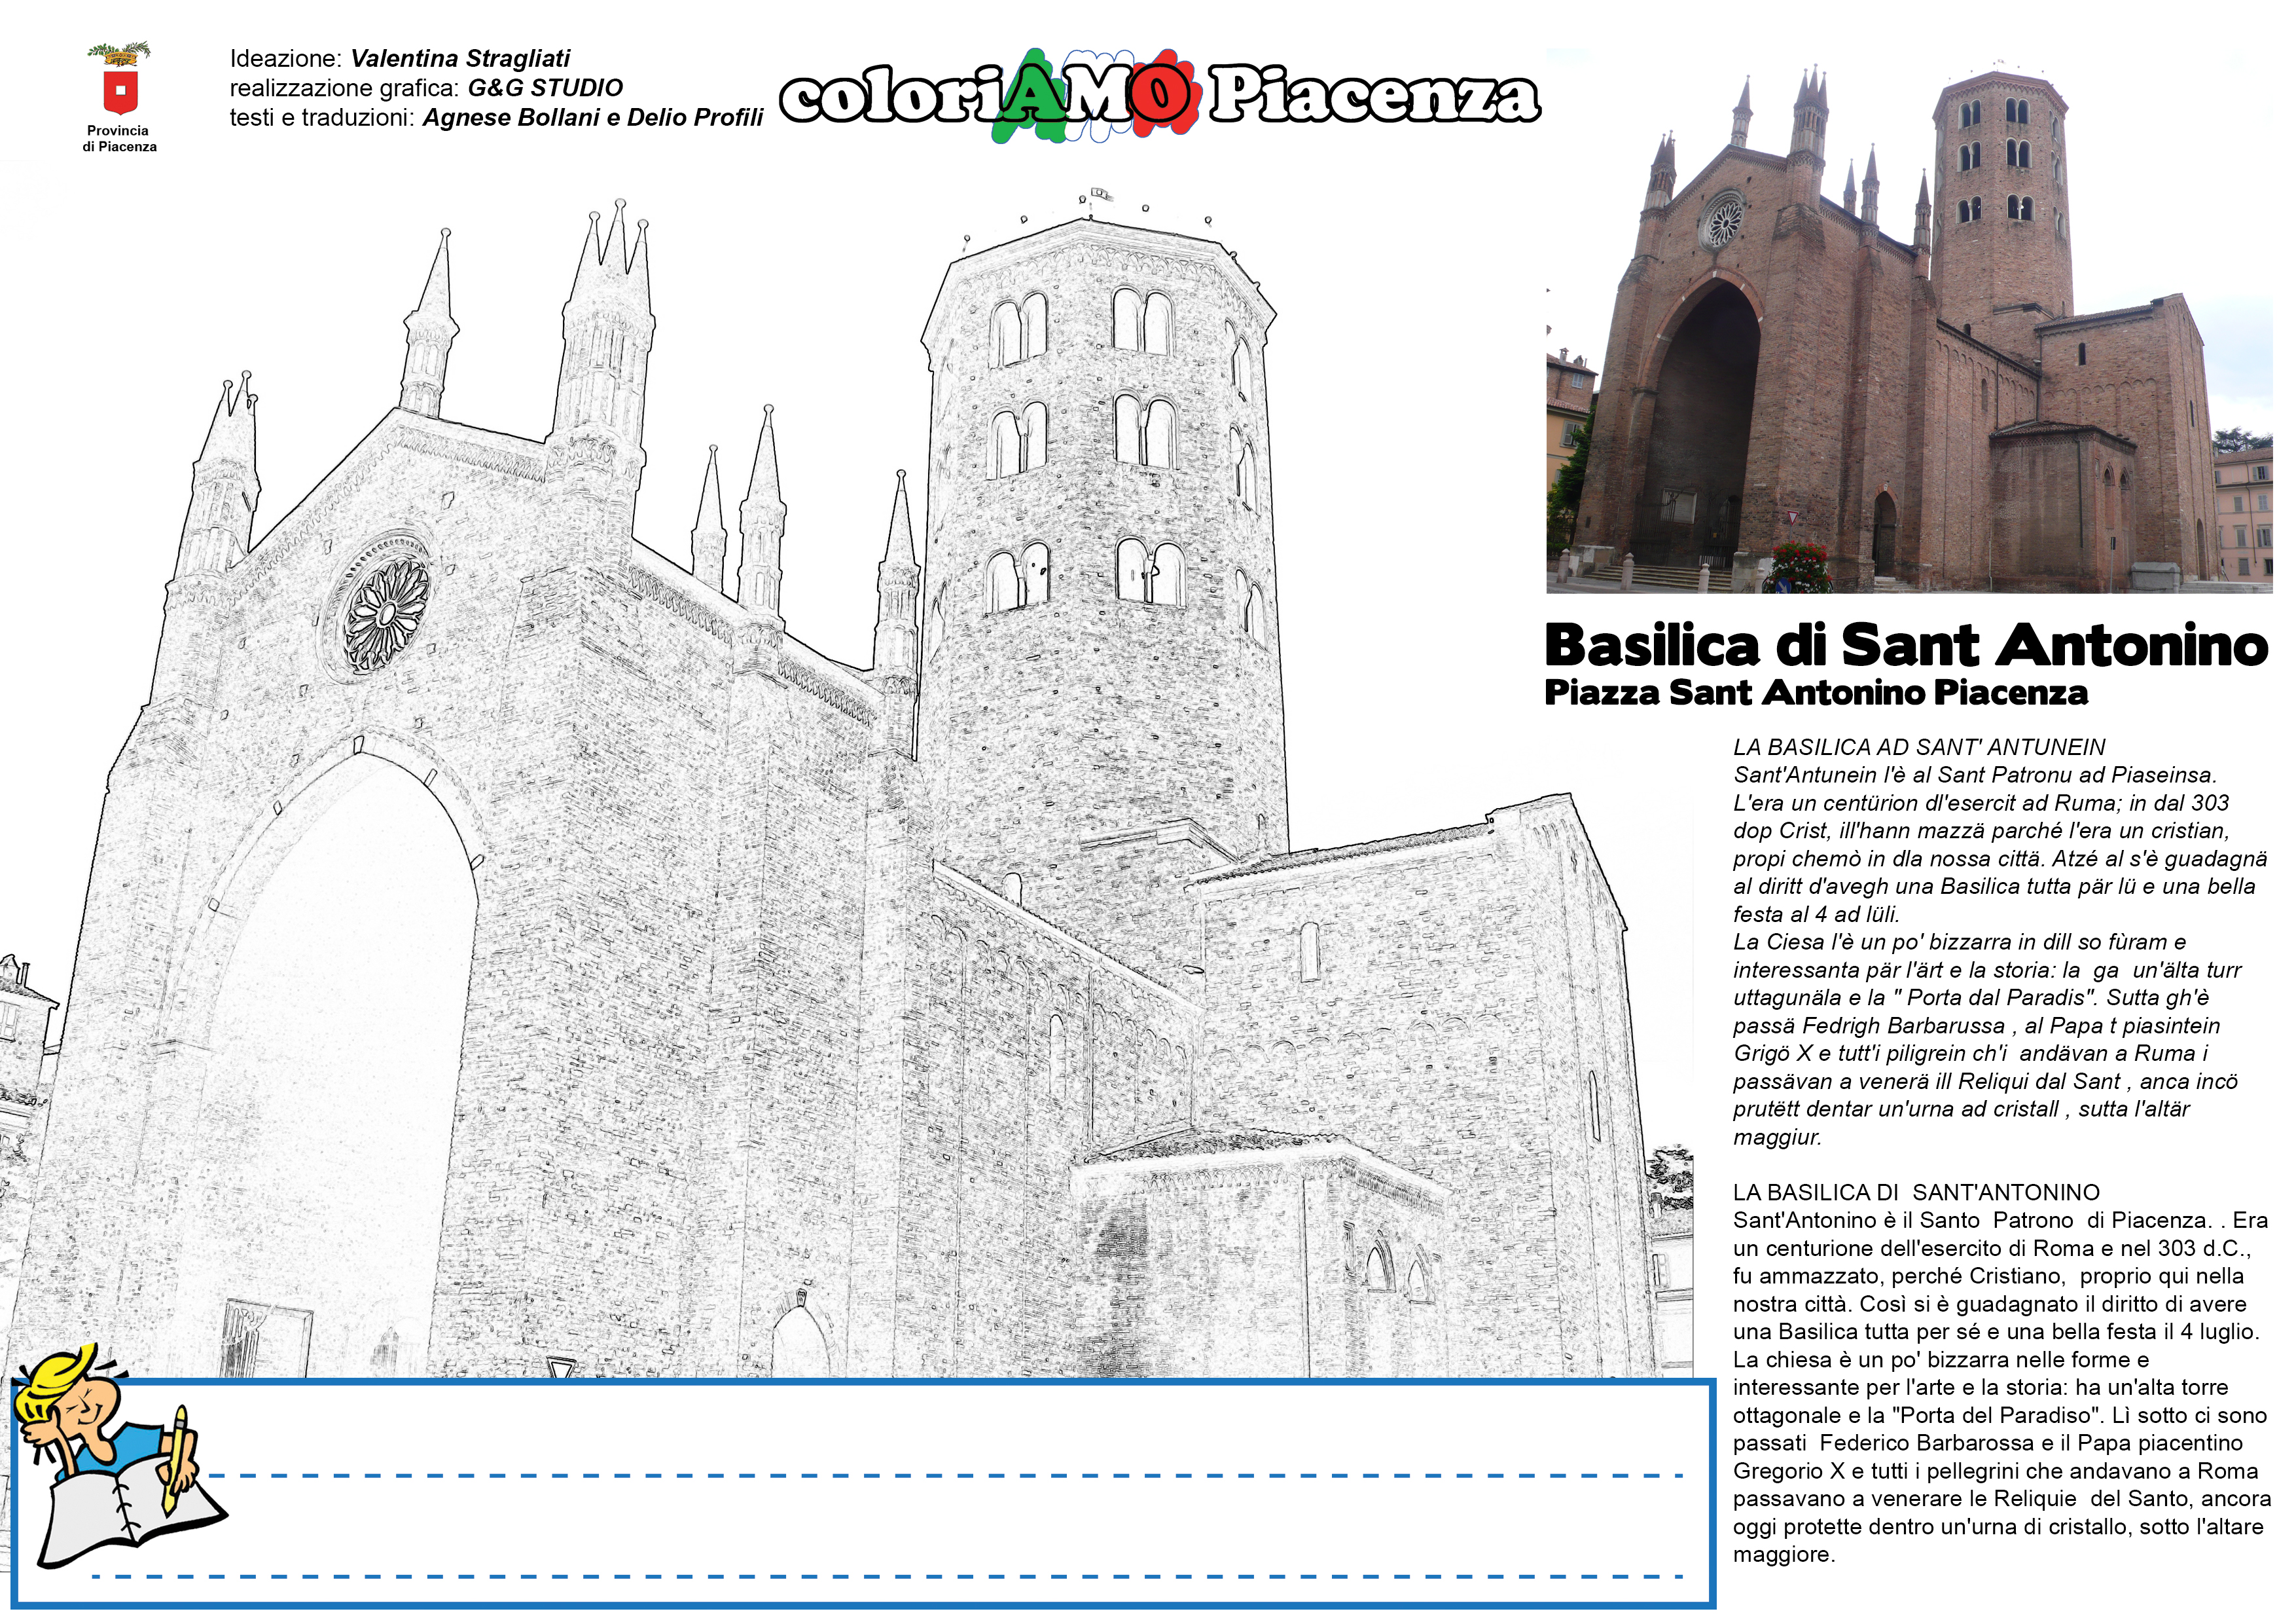
Task: Click 'Agnese Bollani e Delio Profili' credit
Action: point(593,118)
